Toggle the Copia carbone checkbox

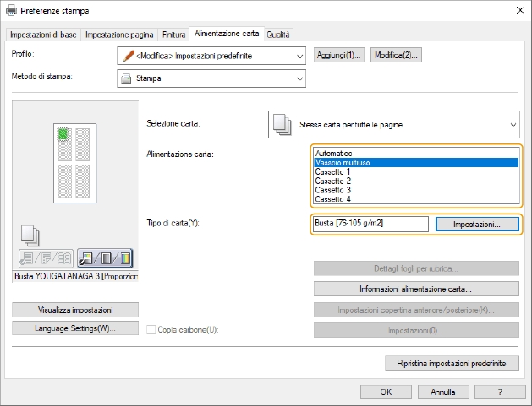pyautogui.click(x=151, y=328)
